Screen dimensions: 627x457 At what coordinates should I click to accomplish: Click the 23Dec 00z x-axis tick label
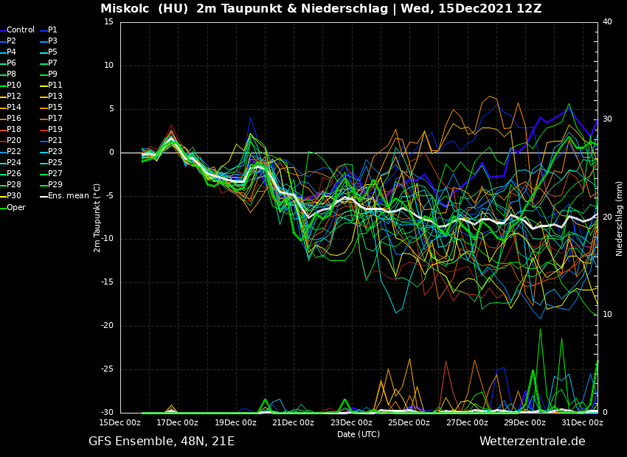(x=351, y=423)
